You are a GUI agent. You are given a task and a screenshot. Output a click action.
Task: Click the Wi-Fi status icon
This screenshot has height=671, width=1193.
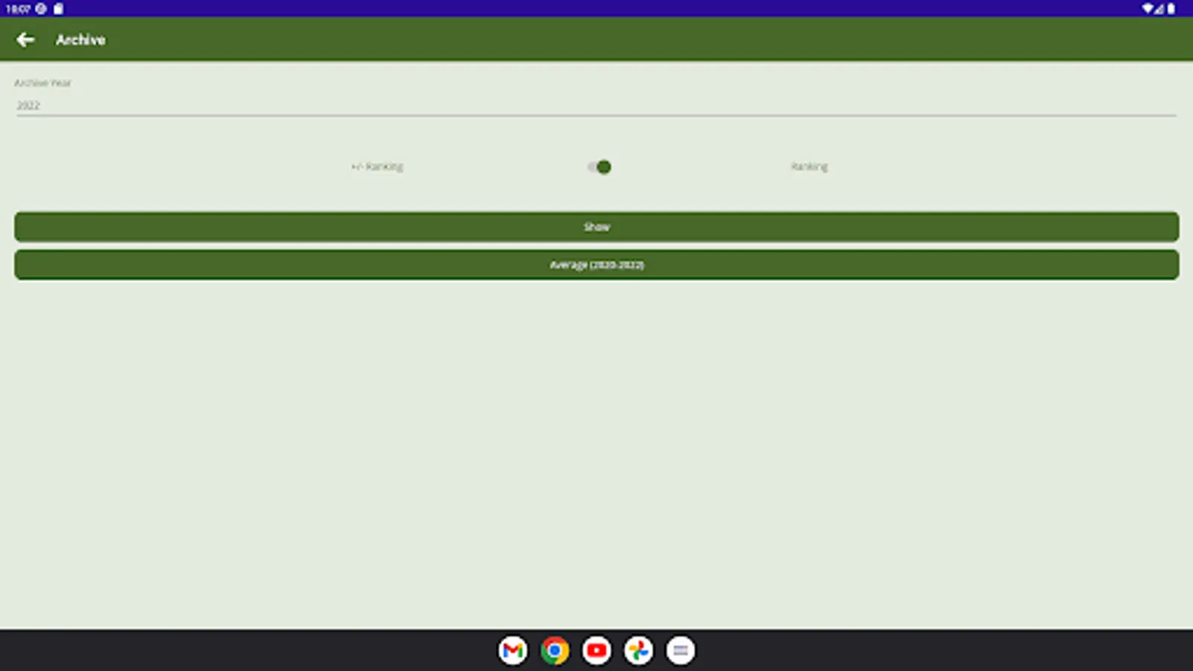click(1148, 9)
